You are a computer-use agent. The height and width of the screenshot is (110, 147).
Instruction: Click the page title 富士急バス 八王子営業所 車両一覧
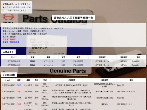pyautogui.click(x=73, y=18)
